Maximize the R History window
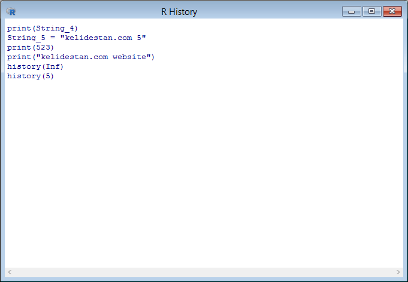This screenshot has width=408, height=282. (372, 11)
